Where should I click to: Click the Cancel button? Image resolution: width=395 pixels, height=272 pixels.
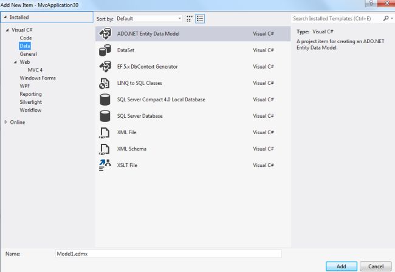[376, 266]
